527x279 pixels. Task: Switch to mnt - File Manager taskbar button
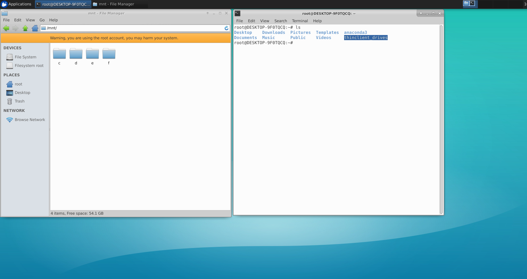119,4
